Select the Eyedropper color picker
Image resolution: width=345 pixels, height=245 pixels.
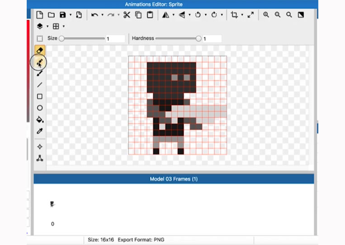coord(40,131)
